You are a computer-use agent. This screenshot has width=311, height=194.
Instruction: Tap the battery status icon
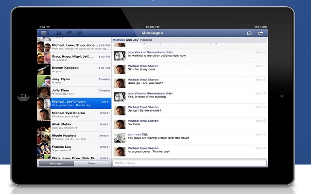[265, 27]
